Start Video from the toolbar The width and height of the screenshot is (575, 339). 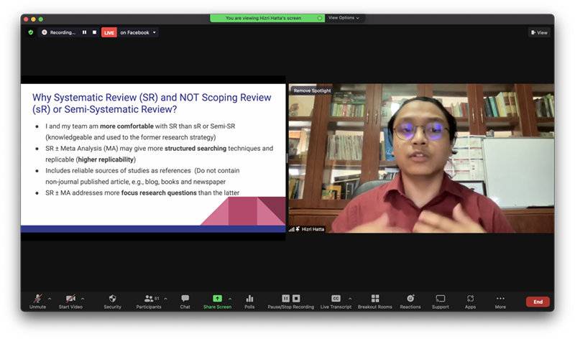(x=70, y=299)
